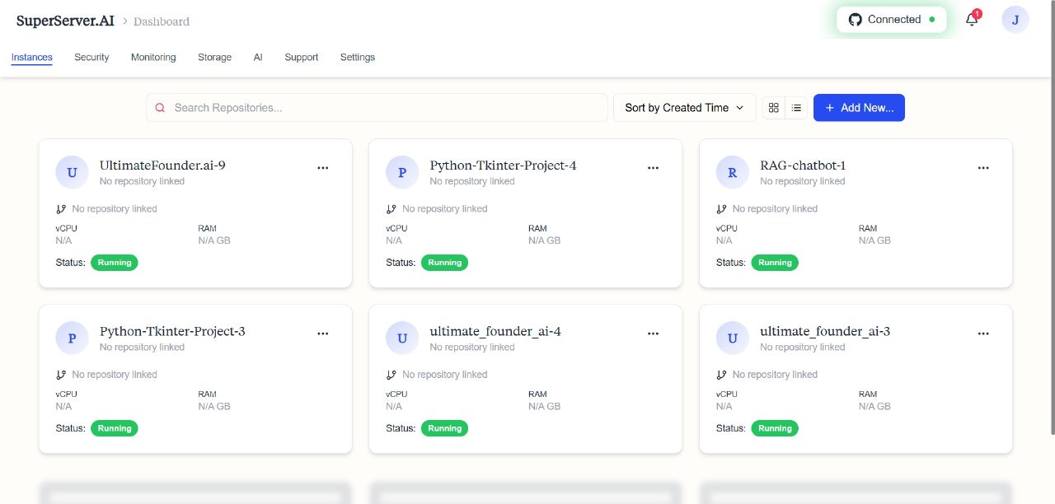The height and width of the screenshot is (504, 1055).
Task: Open the Python-Tkinter-Project-3 instance title
Action: point(172,331)
